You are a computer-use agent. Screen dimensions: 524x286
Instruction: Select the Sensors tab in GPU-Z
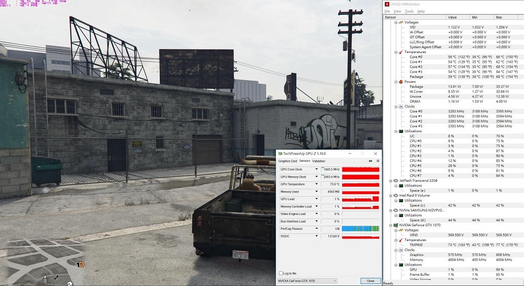point(304,161)
